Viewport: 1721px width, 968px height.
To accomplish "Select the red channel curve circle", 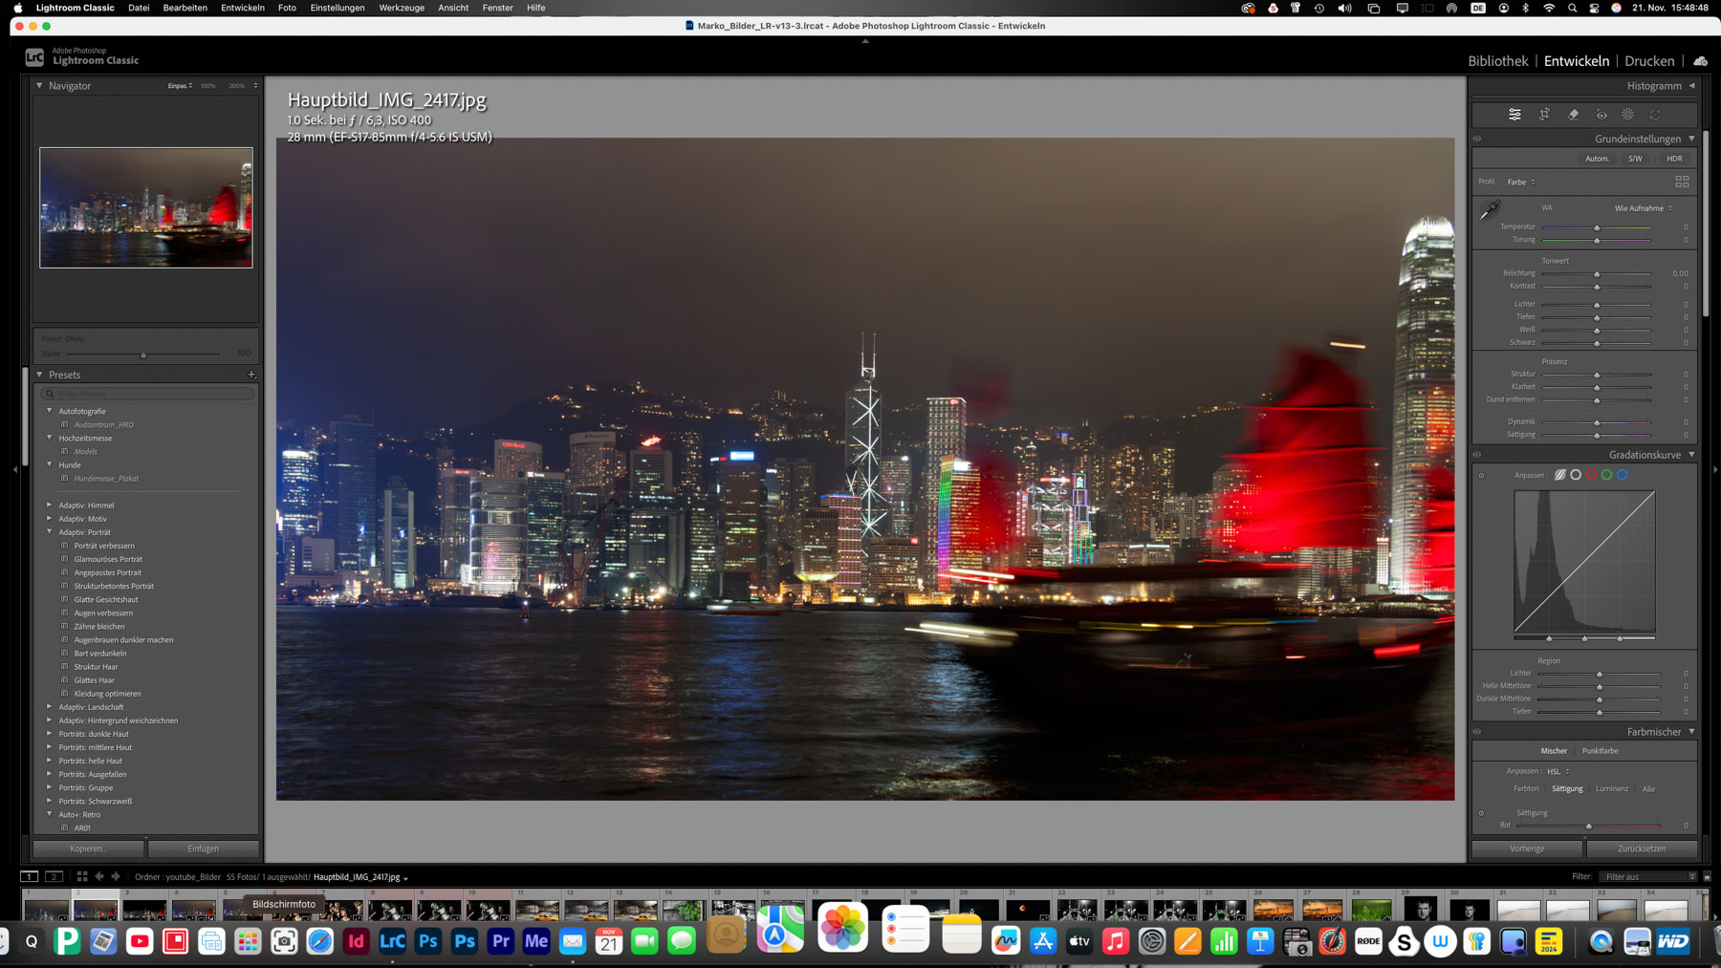I will coord(1591,475).
